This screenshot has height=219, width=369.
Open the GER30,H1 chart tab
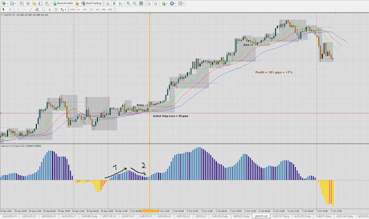(x=202, y=216)
